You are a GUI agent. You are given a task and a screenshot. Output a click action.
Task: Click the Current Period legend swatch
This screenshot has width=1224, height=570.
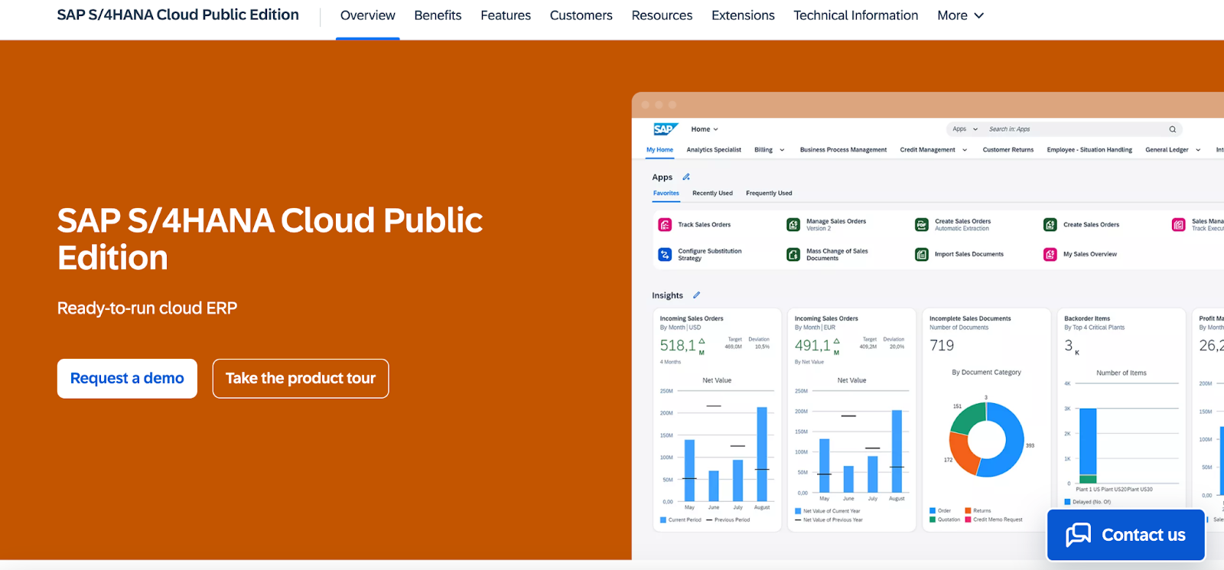coord(663,520)
